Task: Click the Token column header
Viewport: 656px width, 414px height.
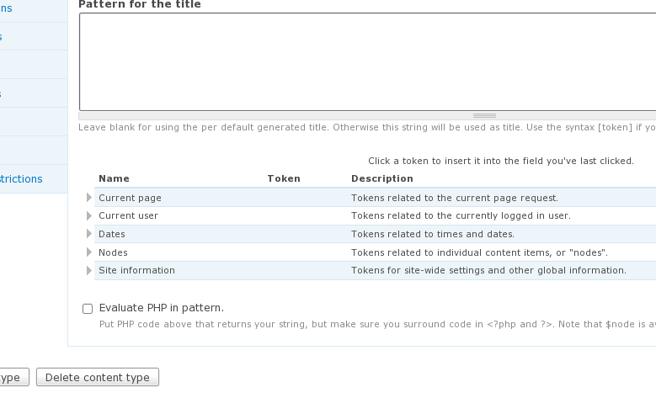Action: pos(284,178)
